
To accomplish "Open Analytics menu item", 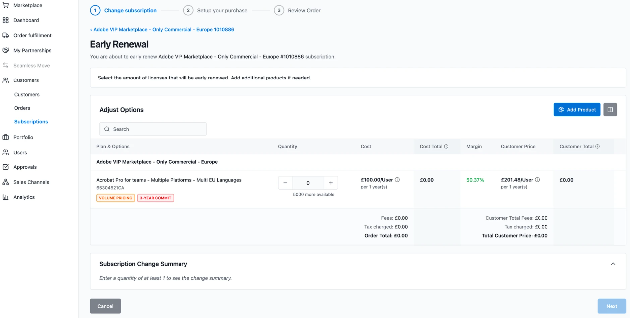I will 24,197.
